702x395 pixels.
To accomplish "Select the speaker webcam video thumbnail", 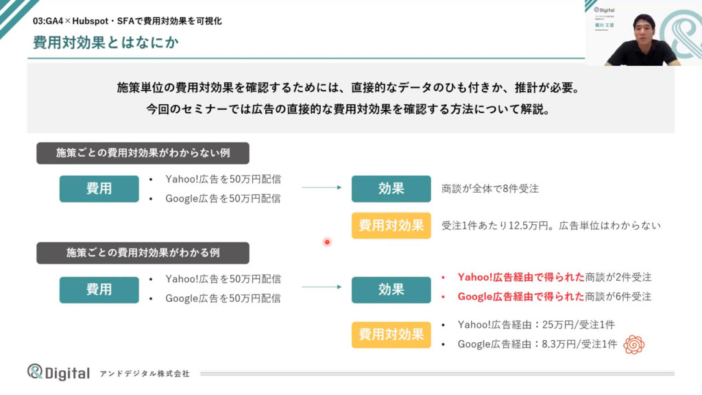I will tap(643, 33).
